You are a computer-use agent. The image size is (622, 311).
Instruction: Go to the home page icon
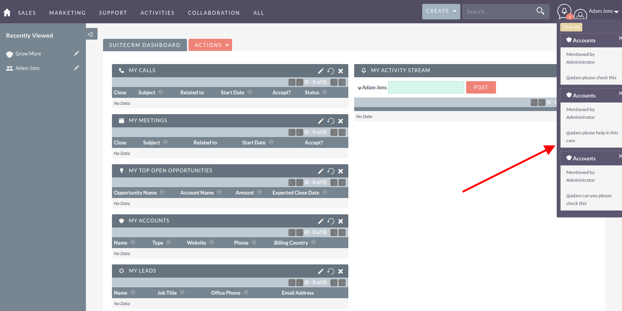click(7, 12)
